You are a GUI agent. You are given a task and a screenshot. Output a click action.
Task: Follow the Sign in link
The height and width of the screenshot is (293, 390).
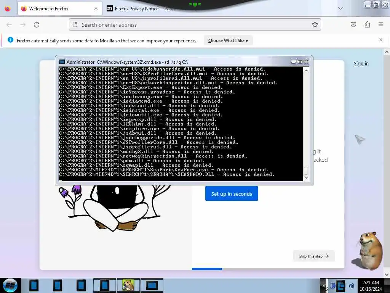click(361, 64)
